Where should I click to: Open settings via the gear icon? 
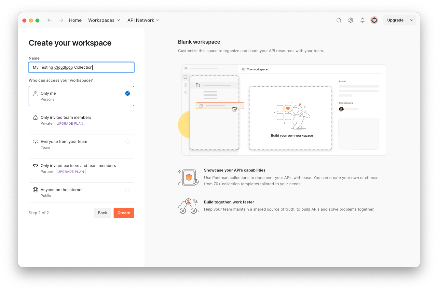(x=350, y=20)
